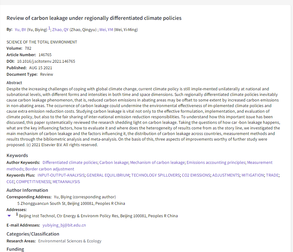Select CO2 EMISSIONS keyword link

point(196,175)
